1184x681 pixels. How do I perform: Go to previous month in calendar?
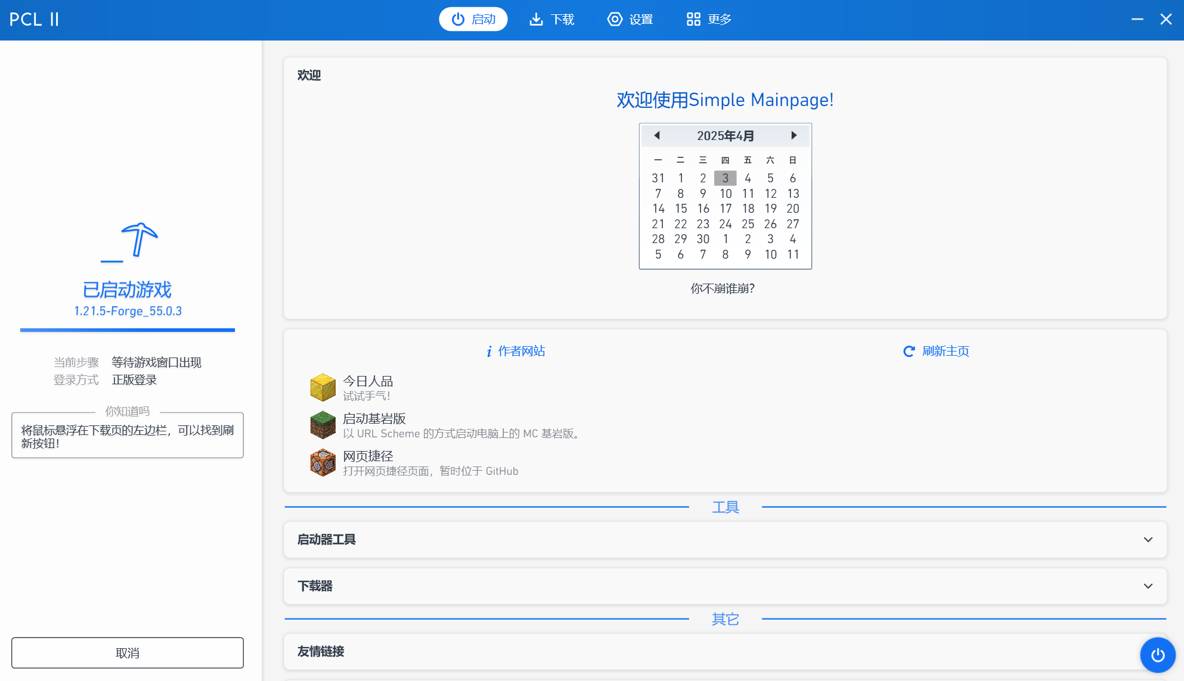click(657, 135)
